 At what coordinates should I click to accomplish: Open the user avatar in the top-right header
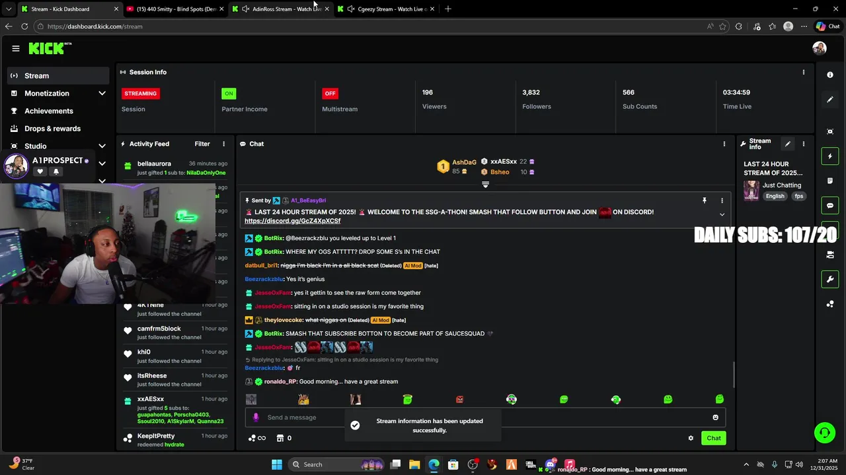(x=820, y=48)
